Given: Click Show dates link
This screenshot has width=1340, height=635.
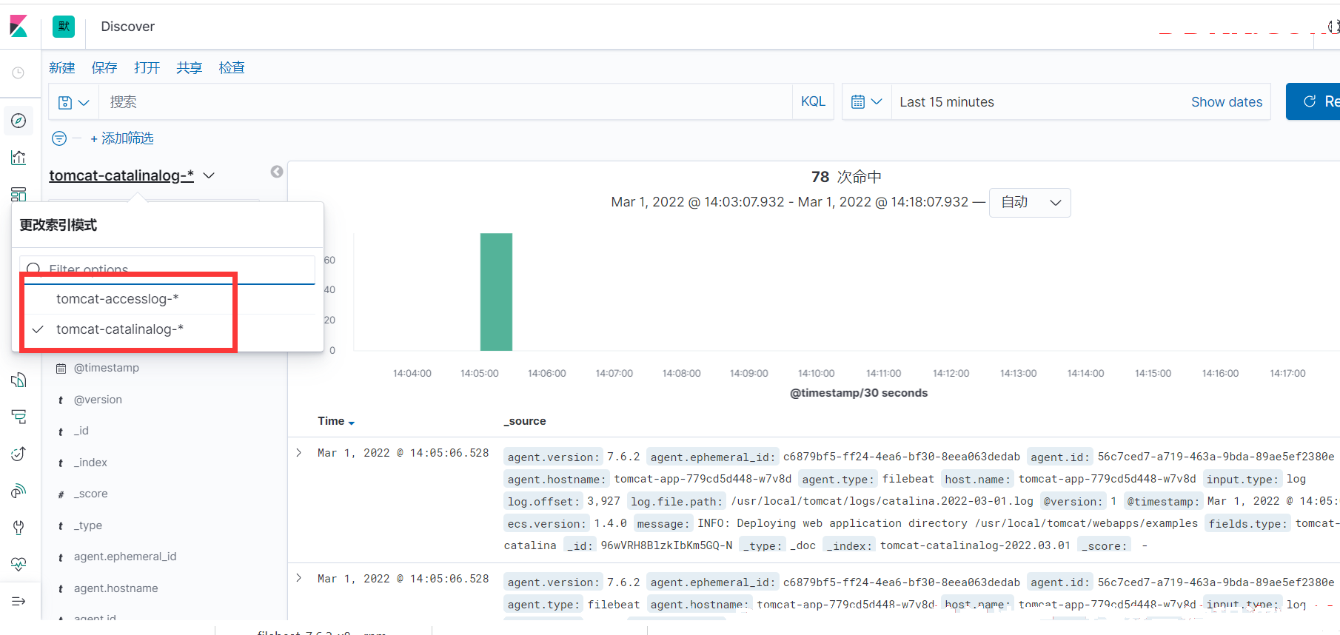Looking at the screenshot, I should tap(1227, 102).
